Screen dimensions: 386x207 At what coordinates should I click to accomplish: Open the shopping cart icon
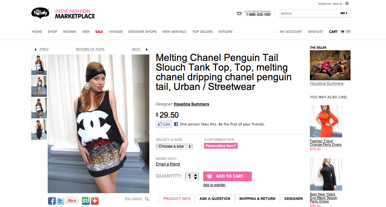pos(342,32)
